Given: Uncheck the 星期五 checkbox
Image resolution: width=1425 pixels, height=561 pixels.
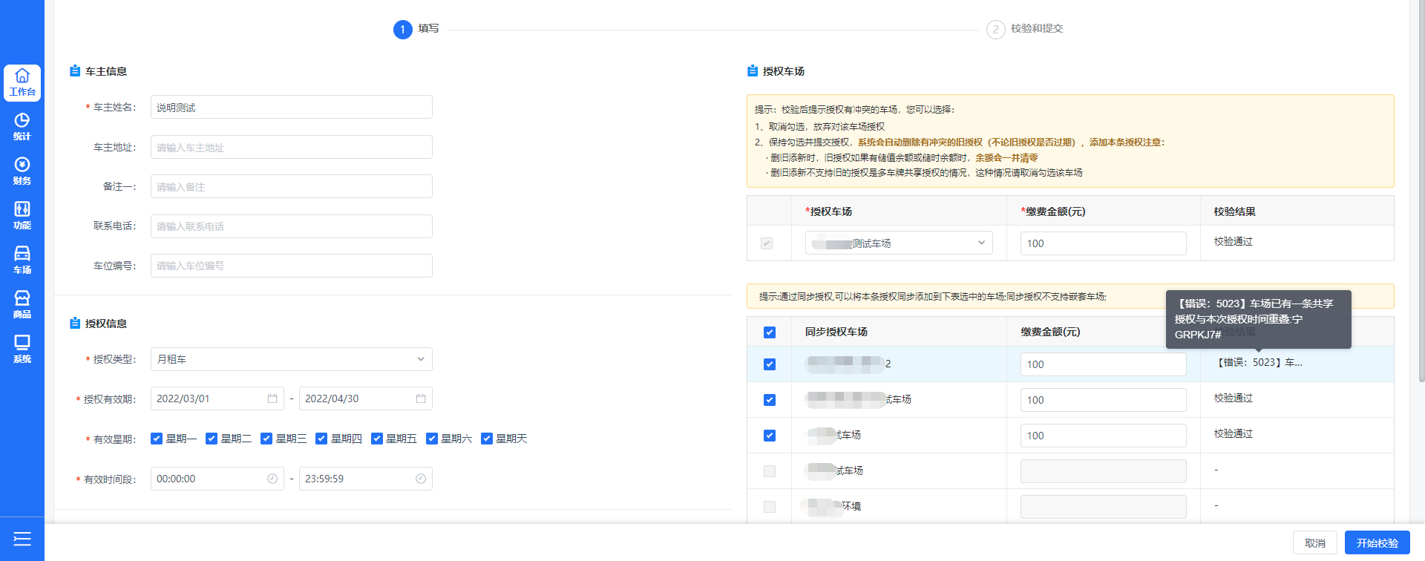Looking at the screenshot, I should (x=377, y=439).
